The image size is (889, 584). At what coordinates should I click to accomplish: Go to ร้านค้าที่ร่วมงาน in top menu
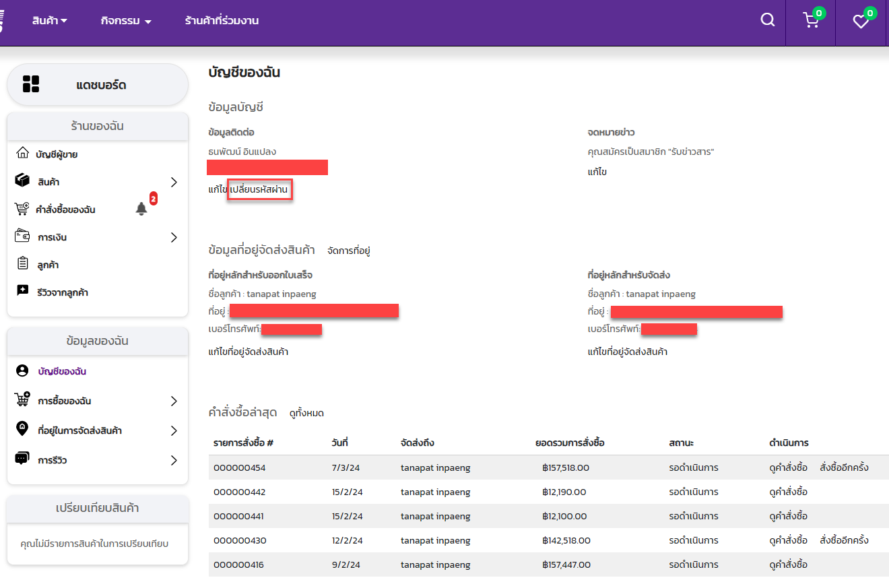(222, 21)
